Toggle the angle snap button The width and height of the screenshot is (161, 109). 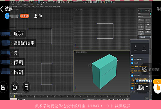[64, 2]
